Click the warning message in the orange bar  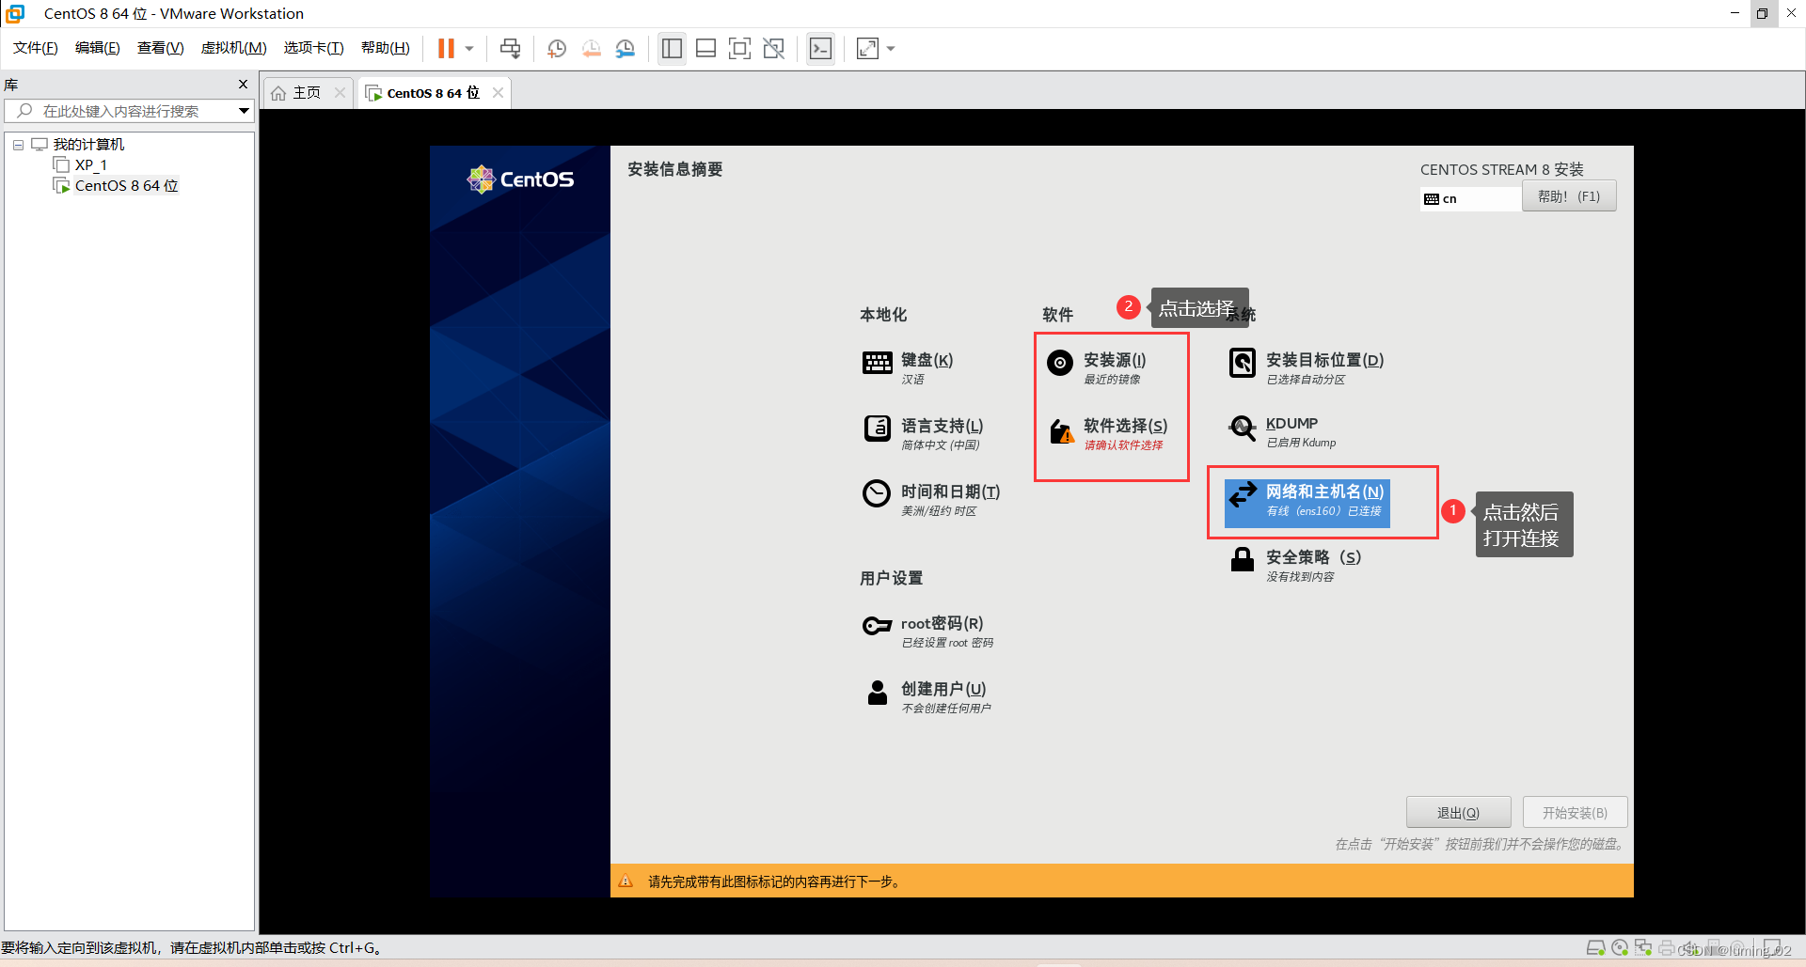point(774,881)
